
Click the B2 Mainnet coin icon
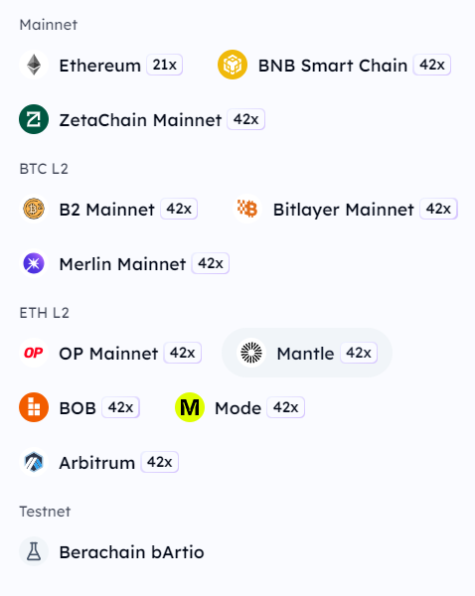point(34,209)
